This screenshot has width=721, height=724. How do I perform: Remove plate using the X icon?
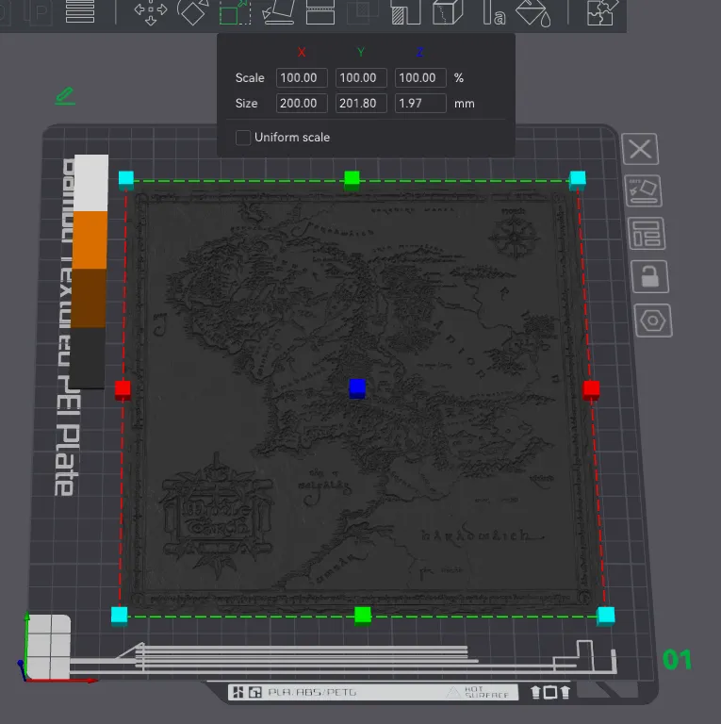point(640,149)
